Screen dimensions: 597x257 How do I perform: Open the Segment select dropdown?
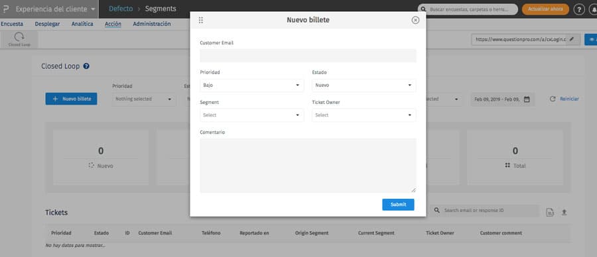coord(251,115)
